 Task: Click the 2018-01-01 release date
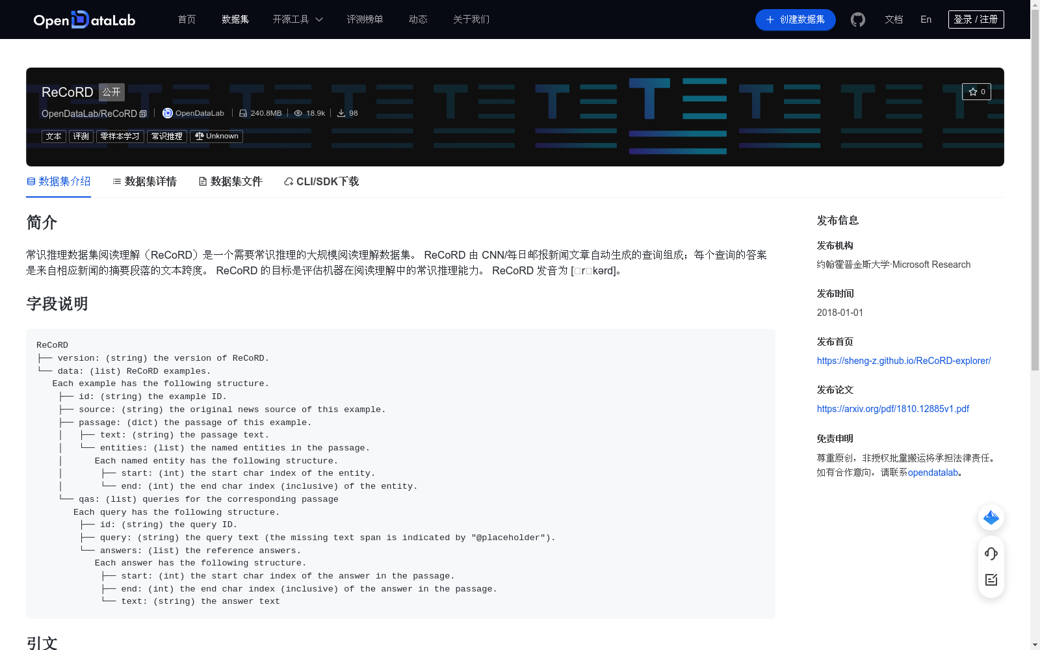tap(840, 313)
